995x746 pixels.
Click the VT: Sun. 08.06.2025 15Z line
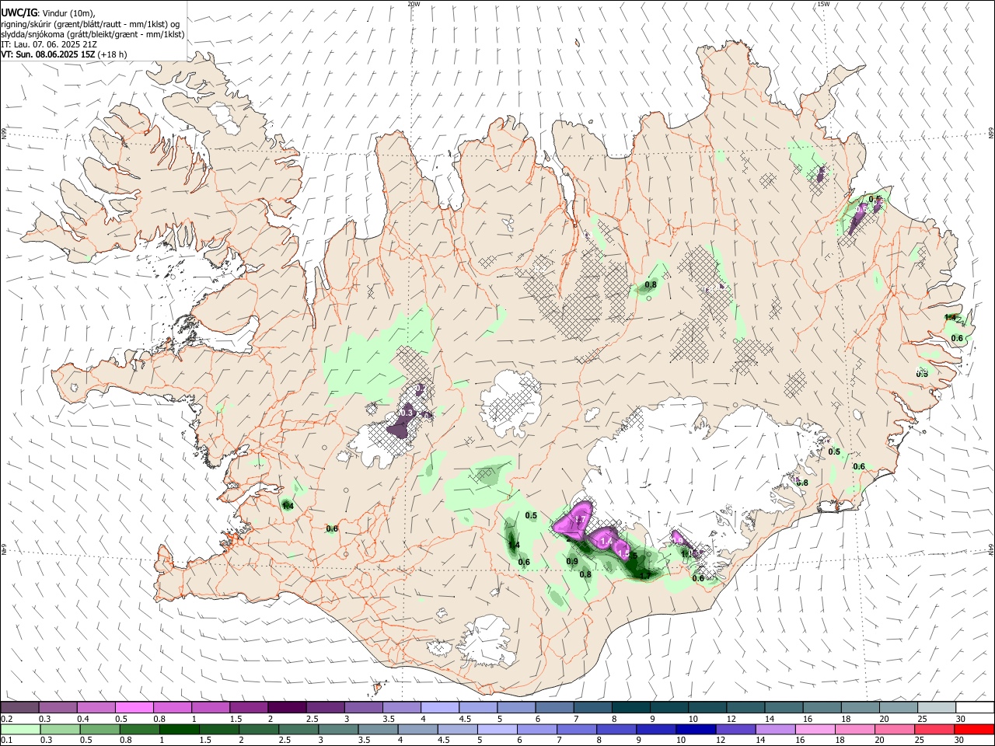coord(64,54)
